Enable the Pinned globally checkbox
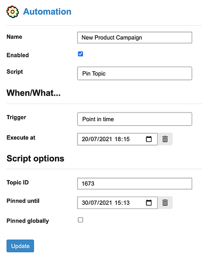Screen dimensions: 202x258 point(80,220)
